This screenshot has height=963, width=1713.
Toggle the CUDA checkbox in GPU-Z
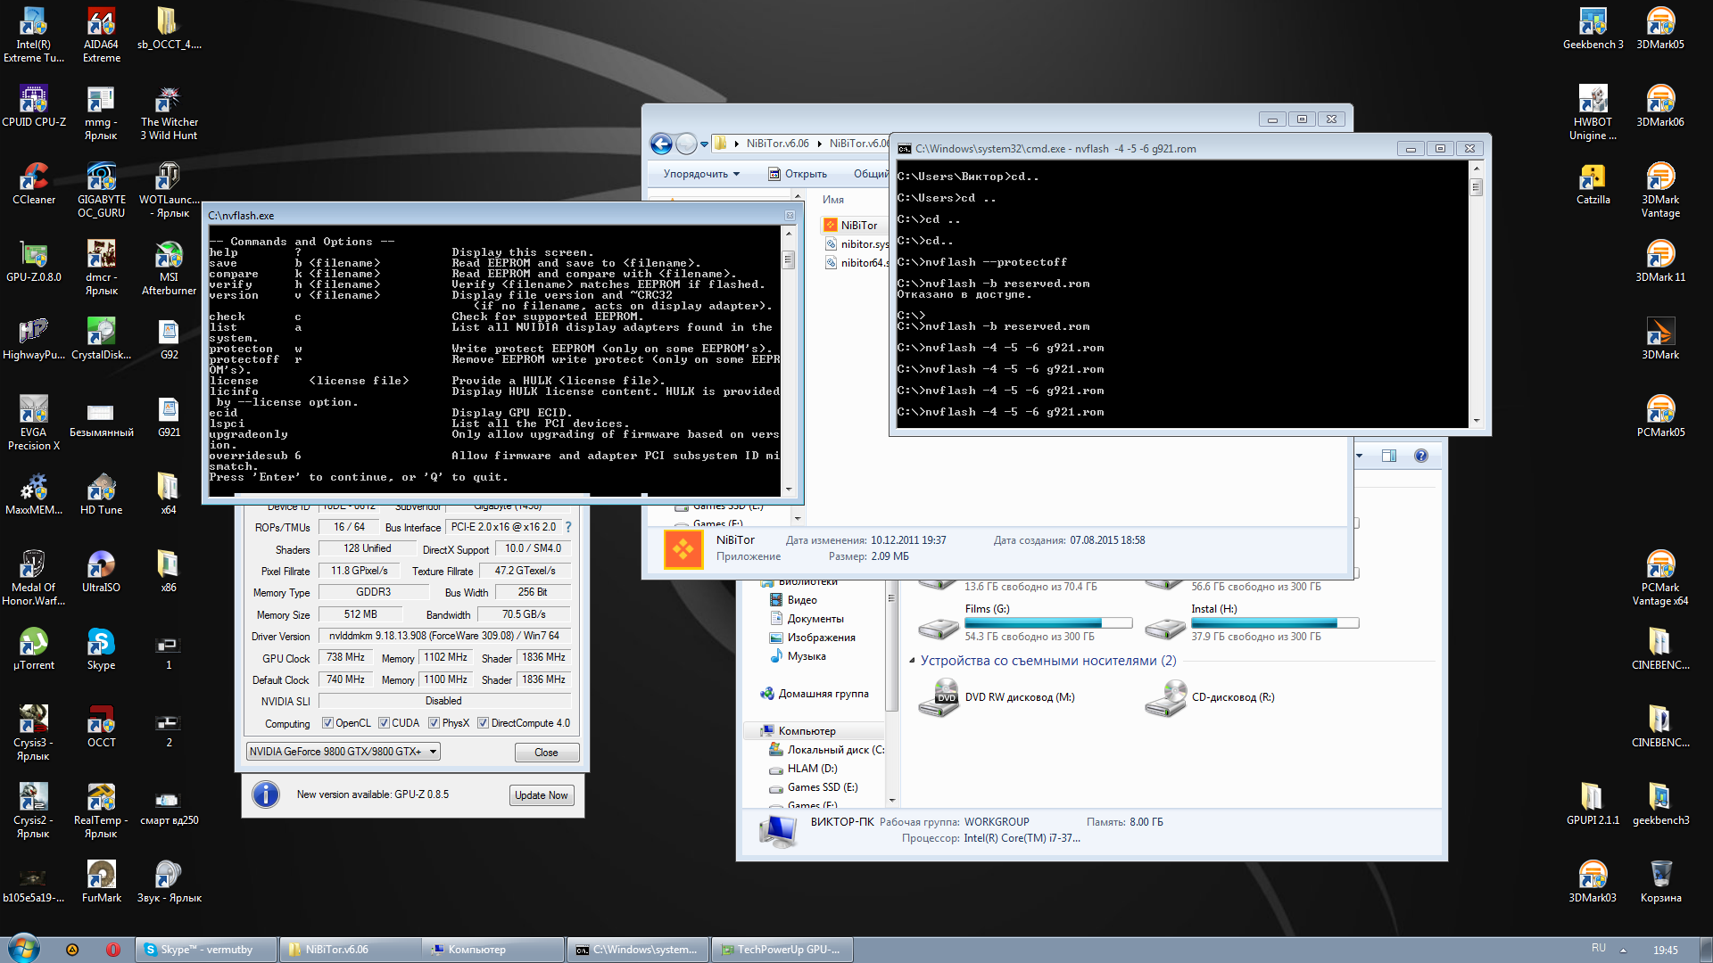(384, 723)
